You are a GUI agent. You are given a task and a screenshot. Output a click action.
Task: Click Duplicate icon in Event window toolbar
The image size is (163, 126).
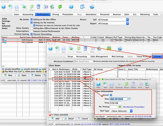pos(24,7)
